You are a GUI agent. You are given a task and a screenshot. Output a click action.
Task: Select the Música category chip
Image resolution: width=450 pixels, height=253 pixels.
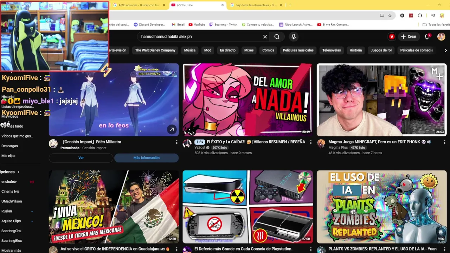(190, 50)
